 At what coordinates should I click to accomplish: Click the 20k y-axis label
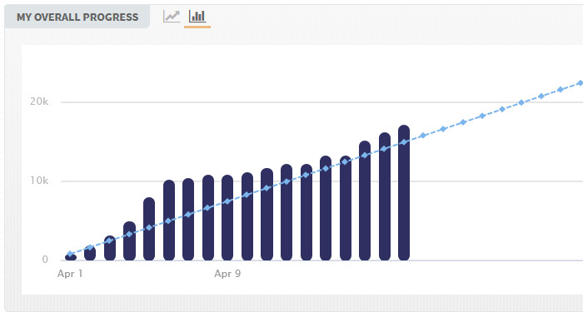click(x=39, y=102)
